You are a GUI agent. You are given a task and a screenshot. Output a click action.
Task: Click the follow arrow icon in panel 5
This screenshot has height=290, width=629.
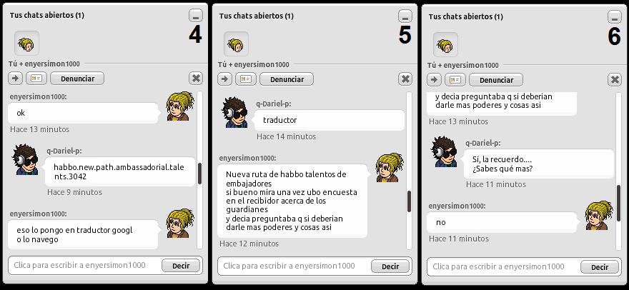(x=225, y=79)
